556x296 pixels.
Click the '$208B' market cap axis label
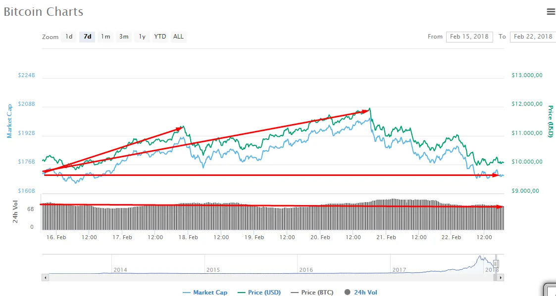pyautogui.click(x=26, y=104)
